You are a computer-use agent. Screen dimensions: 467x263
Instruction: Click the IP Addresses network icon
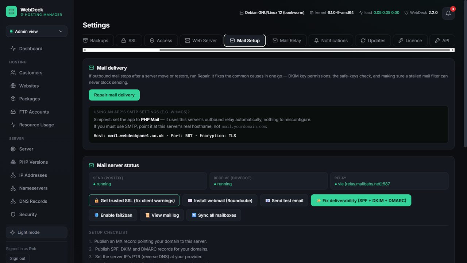tap(13, 175)
